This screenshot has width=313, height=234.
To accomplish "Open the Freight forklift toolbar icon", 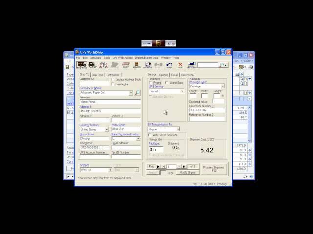I will 92,65.
